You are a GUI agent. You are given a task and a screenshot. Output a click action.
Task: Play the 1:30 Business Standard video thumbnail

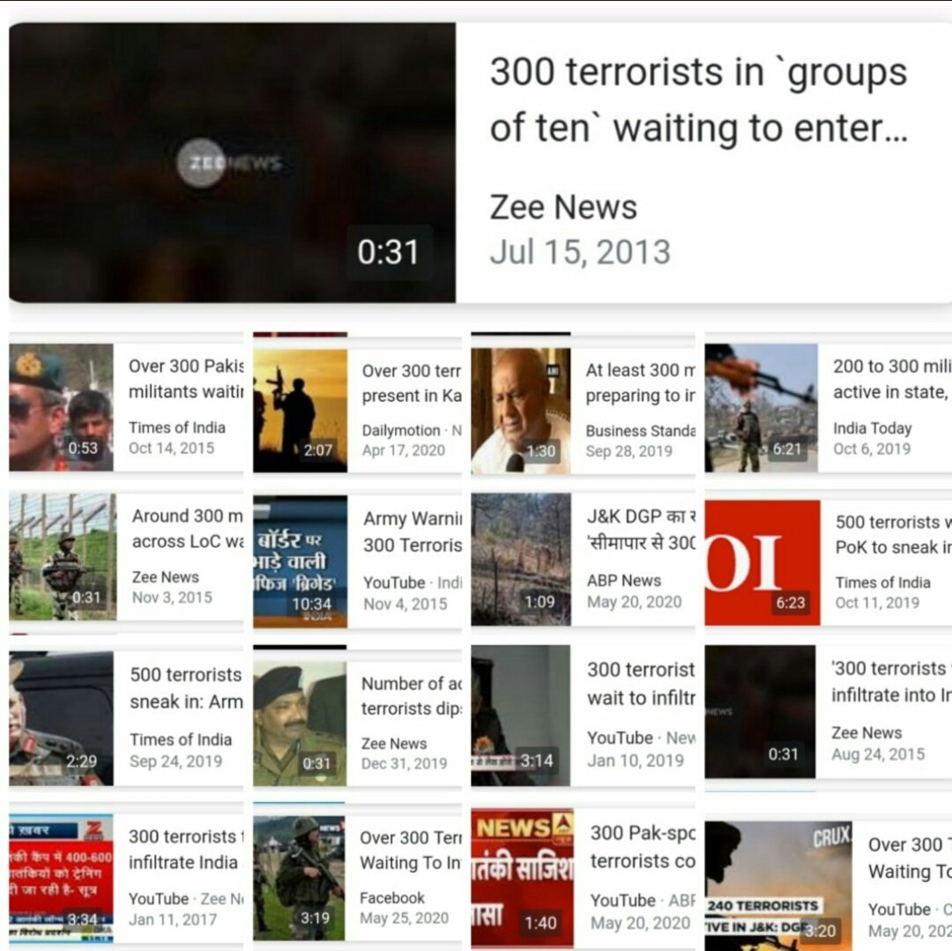pyautogui.click(x=520, y=411)
